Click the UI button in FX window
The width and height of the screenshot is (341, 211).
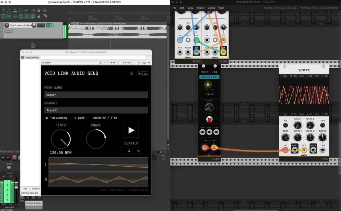138,63
